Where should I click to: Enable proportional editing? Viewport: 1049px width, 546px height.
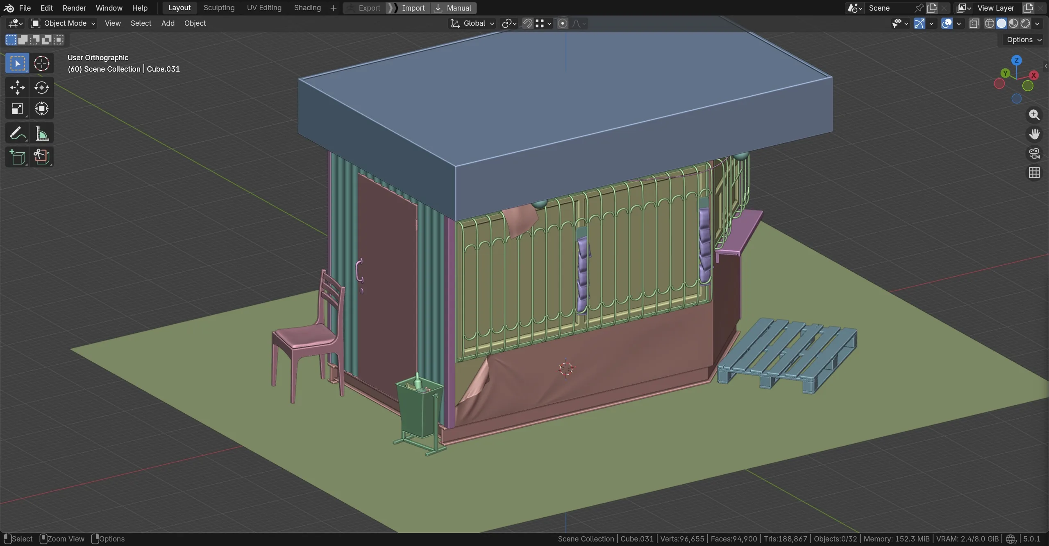(x=563, y=23)
